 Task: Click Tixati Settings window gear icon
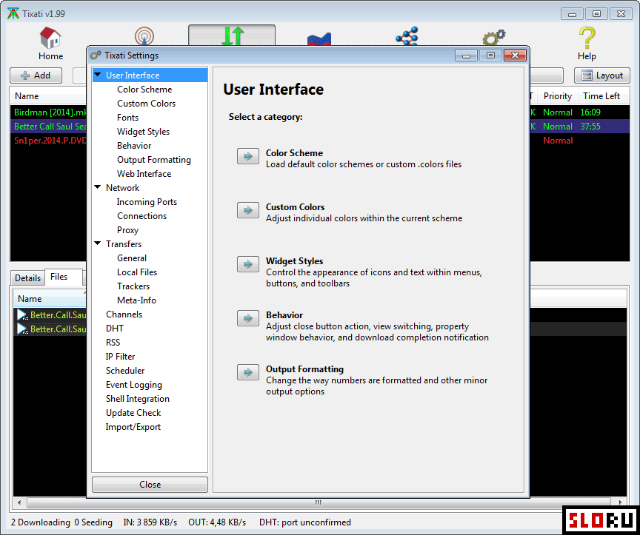[95, 55]
